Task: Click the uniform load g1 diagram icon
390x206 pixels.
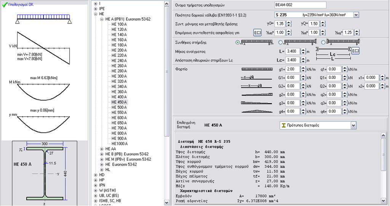Action: click(x=257, y=69)
